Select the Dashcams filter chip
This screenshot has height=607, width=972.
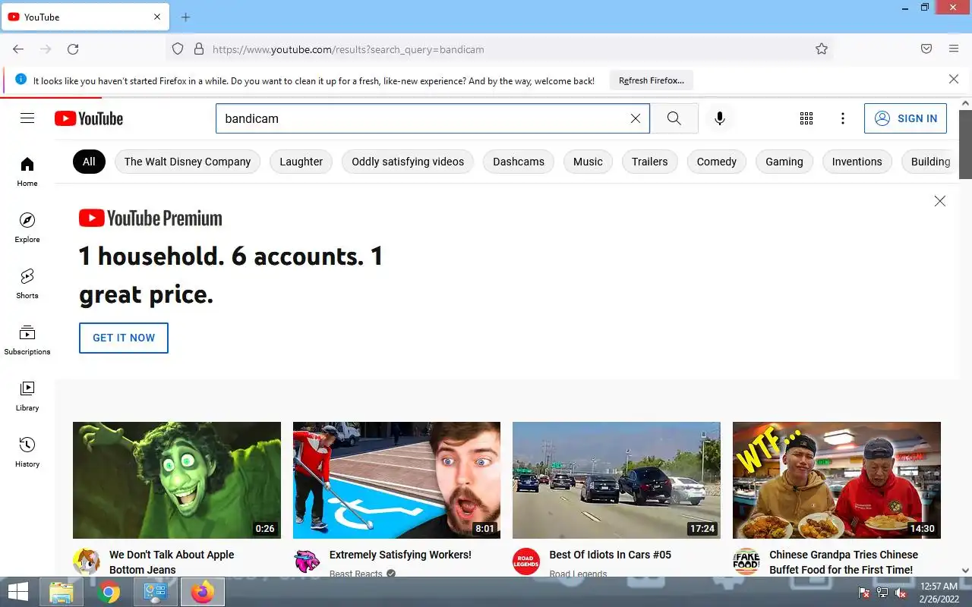click(519, 162)
